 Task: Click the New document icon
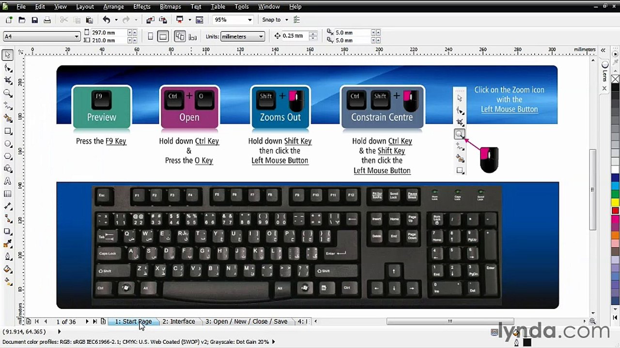coord(9,20)
